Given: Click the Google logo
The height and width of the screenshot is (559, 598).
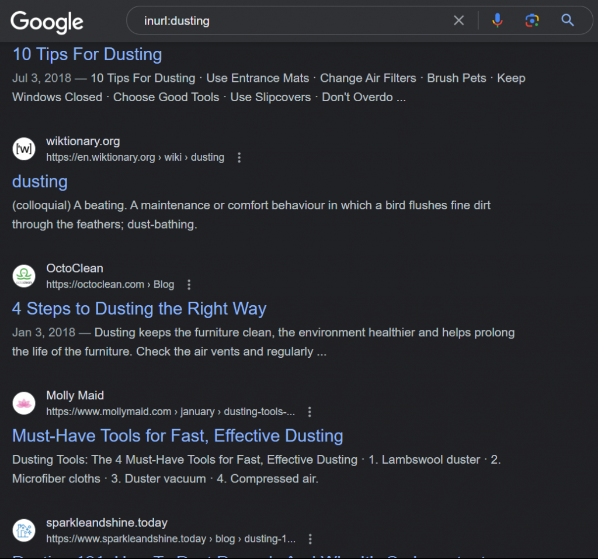Looking at the screenshot, I should tap(47, 22).
